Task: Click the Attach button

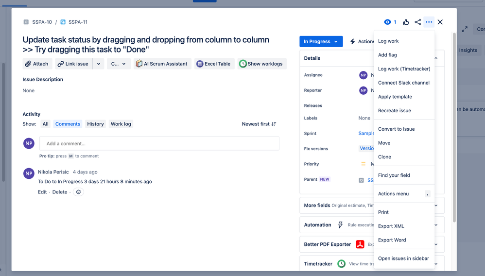Action: click(x=37, y=64)
